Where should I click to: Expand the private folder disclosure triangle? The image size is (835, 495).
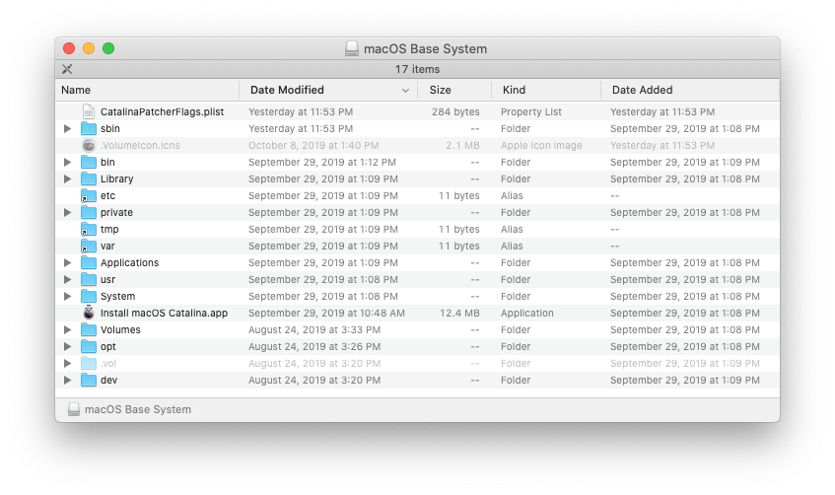coord(68,213)
